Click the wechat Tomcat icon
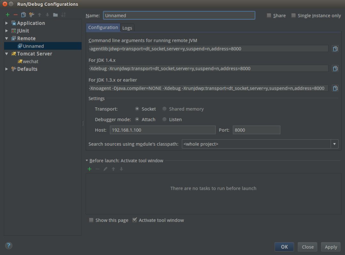Image resolution: width=345 pixels, height=255 pixels. point(20,61)
